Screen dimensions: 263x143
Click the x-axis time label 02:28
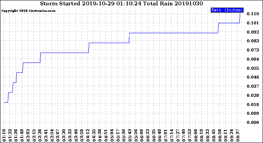[x=40, y=135]
